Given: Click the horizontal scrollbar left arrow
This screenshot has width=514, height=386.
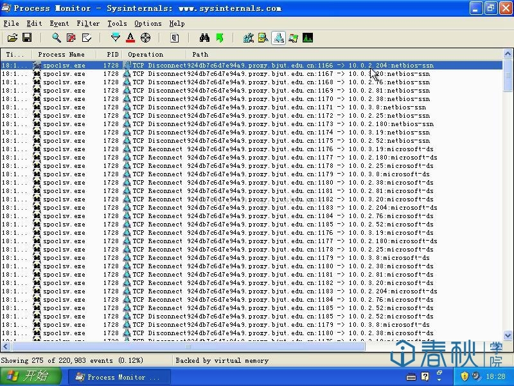Looking at the screenshot, I should point(6,346).
